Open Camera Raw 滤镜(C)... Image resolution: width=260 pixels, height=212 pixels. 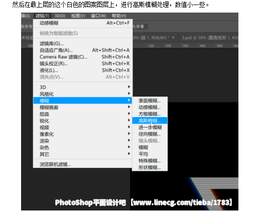pyautogui.click(x=83, y=57)
